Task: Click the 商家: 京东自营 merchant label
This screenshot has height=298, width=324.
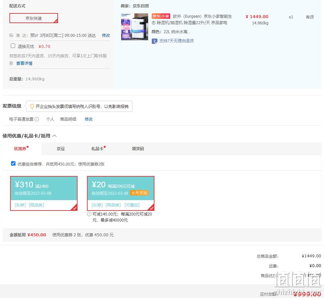Action: [135, 6]
